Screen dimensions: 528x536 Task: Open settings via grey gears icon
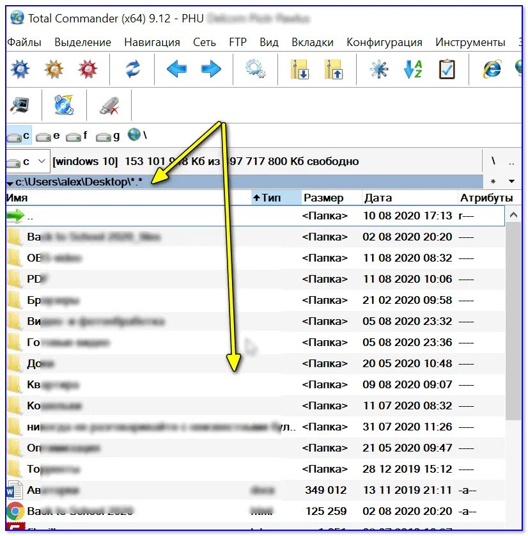256,69
